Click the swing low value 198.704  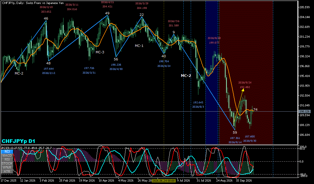coord(164,61)
